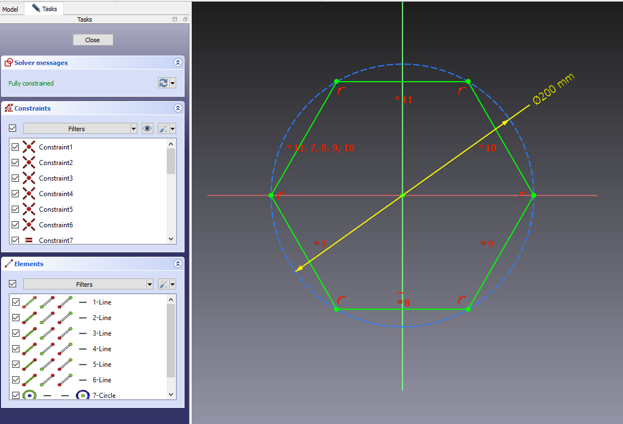Click the circle icon next to 7-Circle
This screenshot has height=424, width=623.
(x=28, y=395)
